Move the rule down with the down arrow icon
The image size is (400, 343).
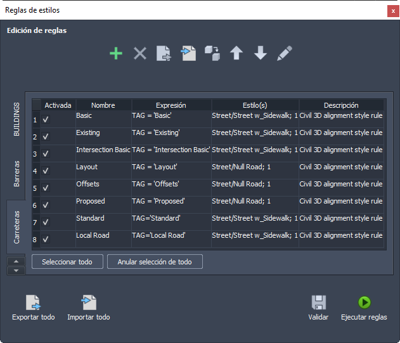pyautogui.click(x=261, y=53)
